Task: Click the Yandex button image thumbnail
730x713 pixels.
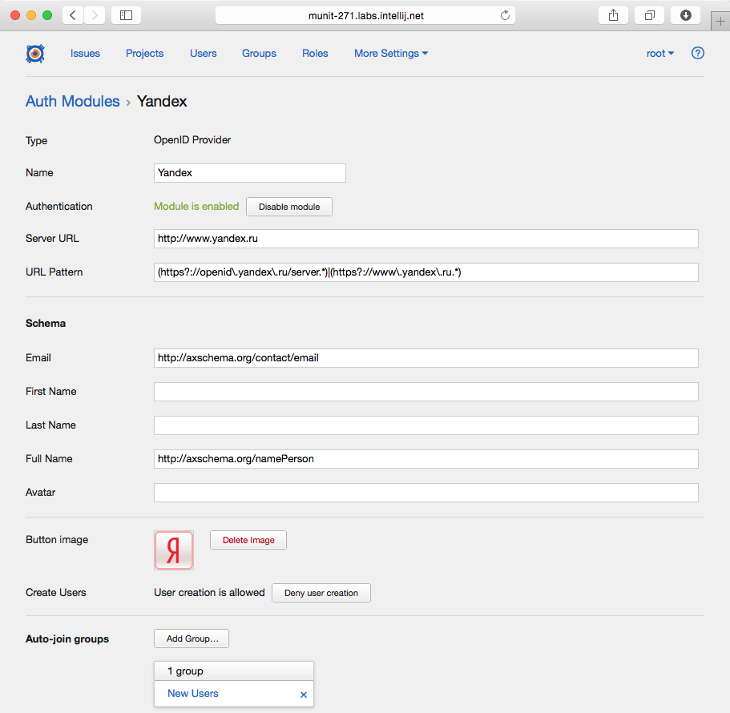Action: click(x=174, y=550)
